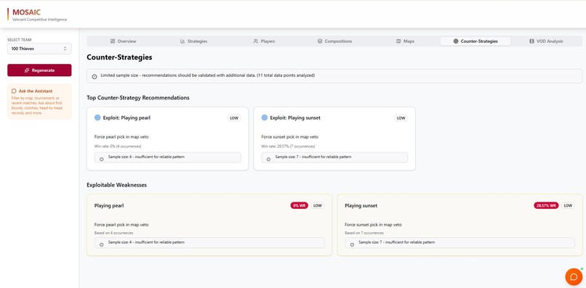Viewport: 586px width, 288px height.
Task: Click the speech bubble icon beside Ask the Assistant
Action: 14,91
